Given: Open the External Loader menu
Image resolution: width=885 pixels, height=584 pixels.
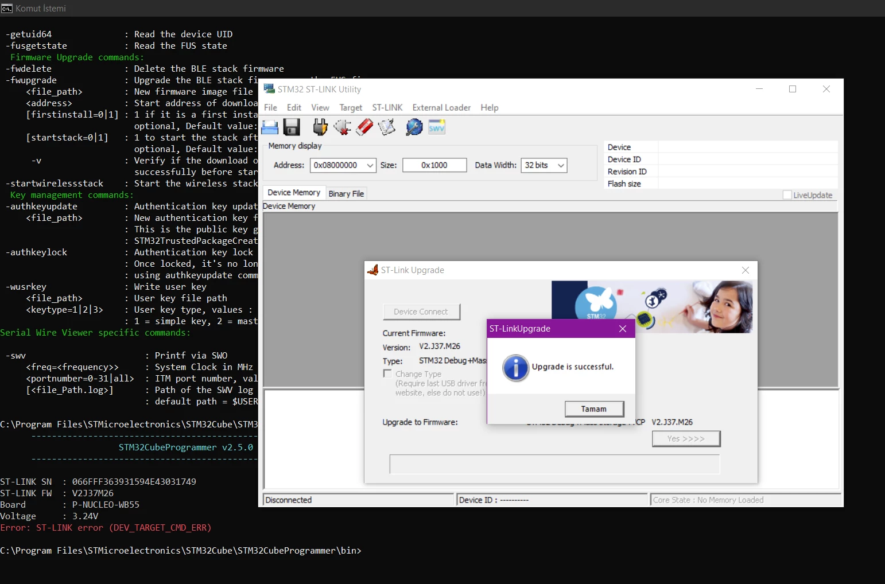Looking at the screenshot, I should tap(441, 107).
